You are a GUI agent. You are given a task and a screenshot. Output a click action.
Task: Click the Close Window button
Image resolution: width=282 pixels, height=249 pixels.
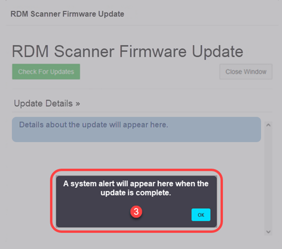pyautogui.click(x=245, y=71)
